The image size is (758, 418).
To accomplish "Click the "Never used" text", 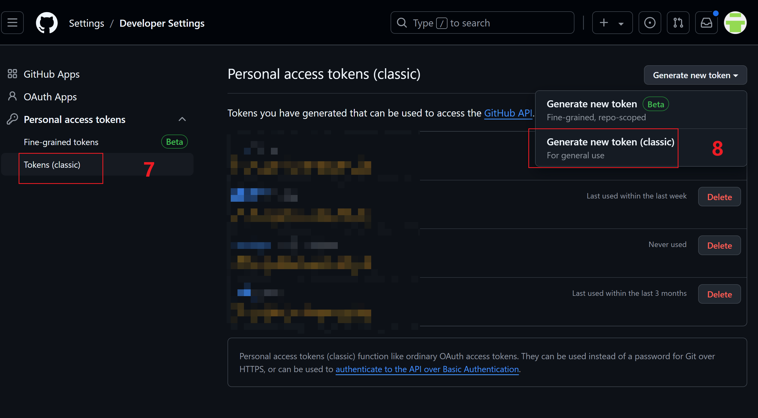I will [x=667, y=245].
